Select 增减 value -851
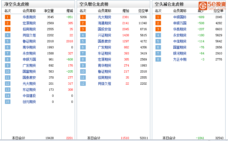Viewport: 228px width, 141px height. [x=69, y=17]
